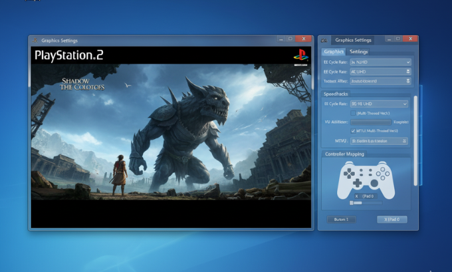Click the controller's lower-left cross pad
Viewport: 452px width, 272px height.
[358, 182]
